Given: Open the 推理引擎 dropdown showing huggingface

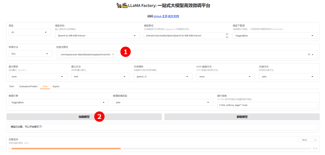Looking at the screenshot, I should point(59,102).
